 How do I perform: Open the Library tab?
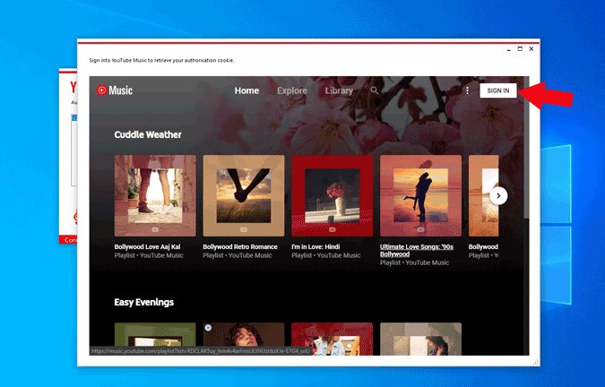point(339,90)
